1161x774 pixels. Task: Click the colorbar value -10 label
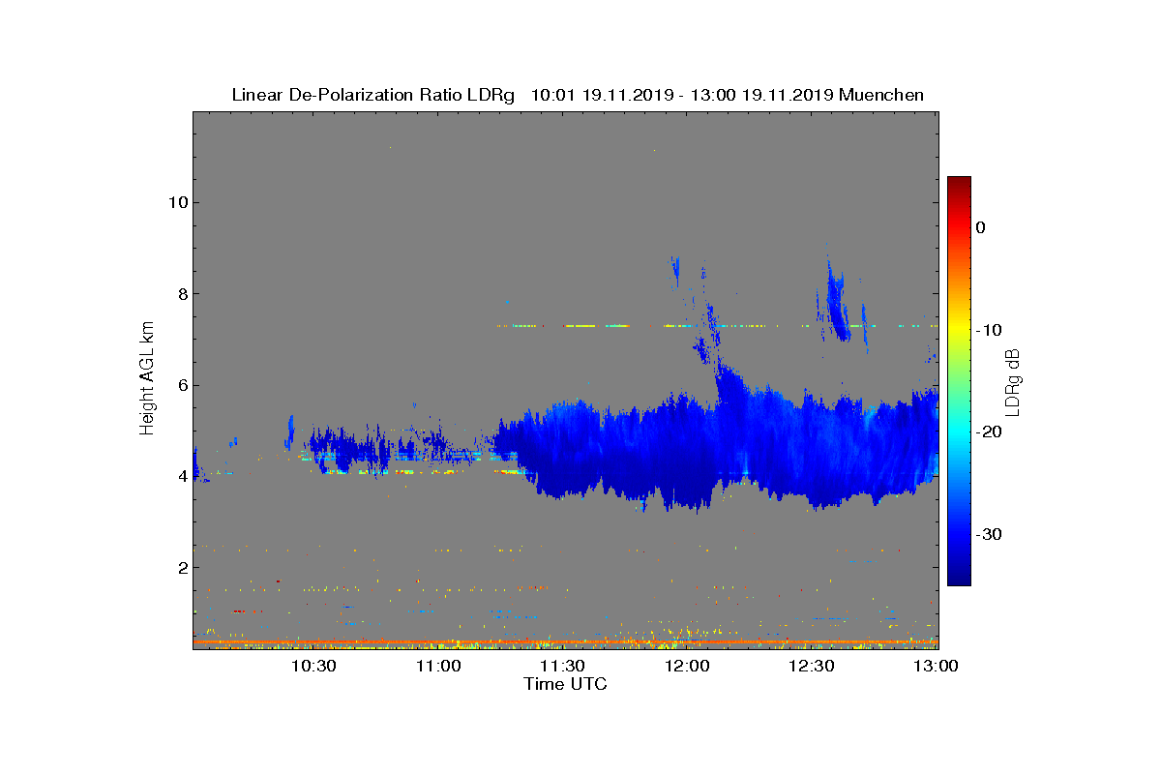989,330
